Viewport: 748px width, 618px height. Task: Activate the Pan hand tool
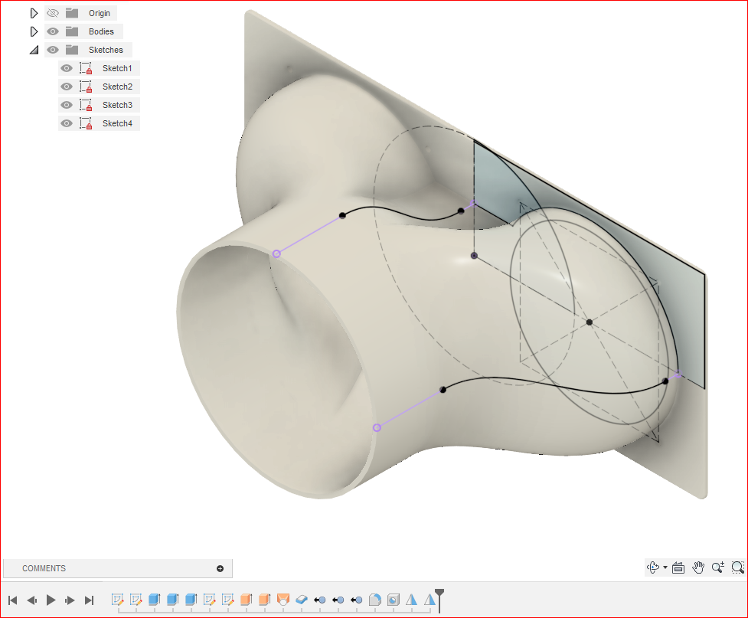click(x=698, y=567)
